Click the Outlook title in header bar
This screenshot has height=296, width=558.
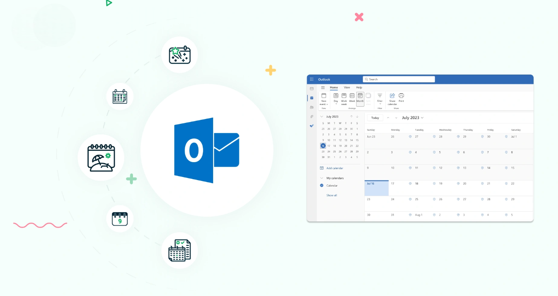coord(324,79)
